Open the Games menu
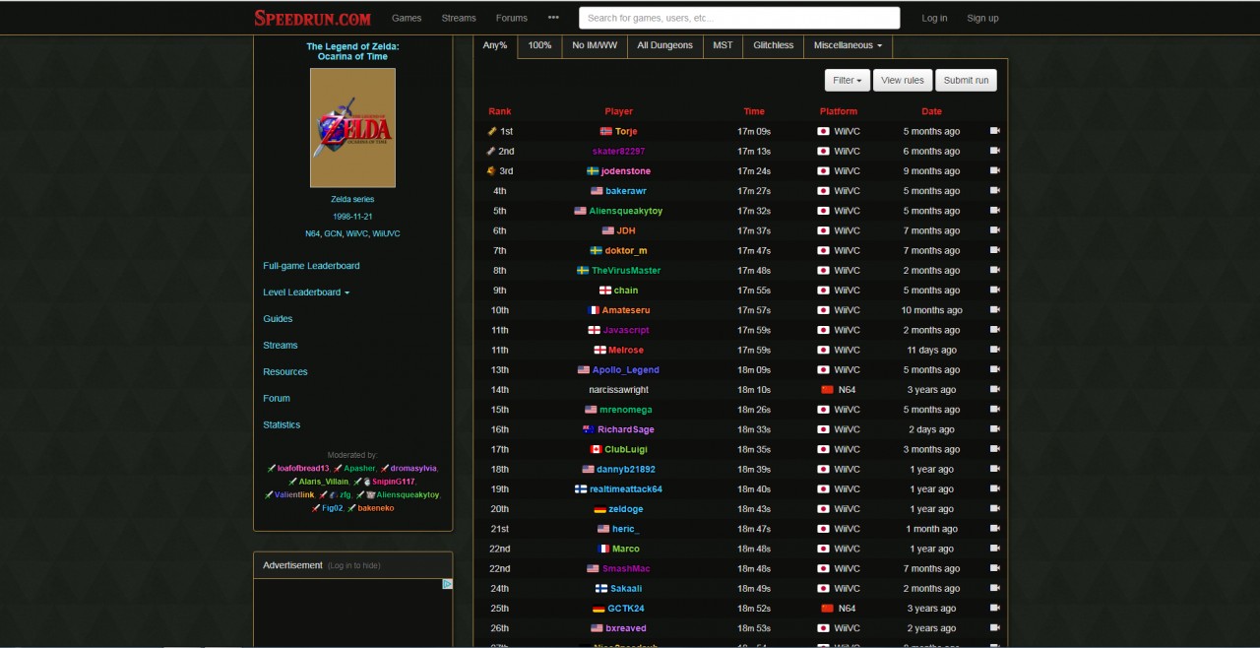The width and height of the screenshot is (1260, 648). tap(407, 18)
